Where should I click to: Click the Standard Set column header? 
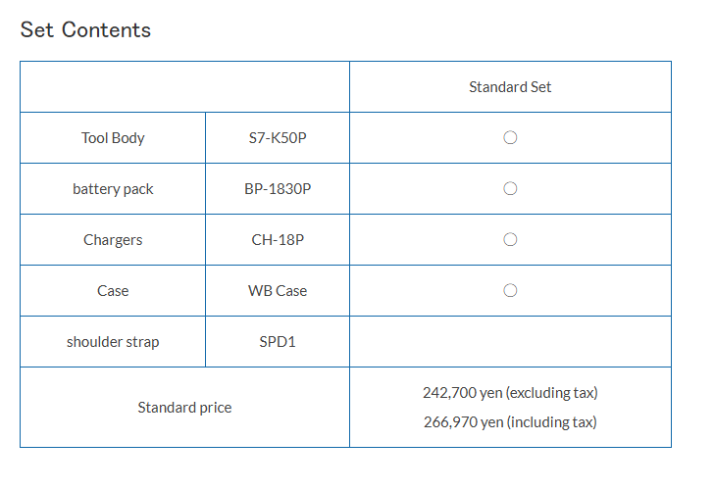[x=510, y=87]
